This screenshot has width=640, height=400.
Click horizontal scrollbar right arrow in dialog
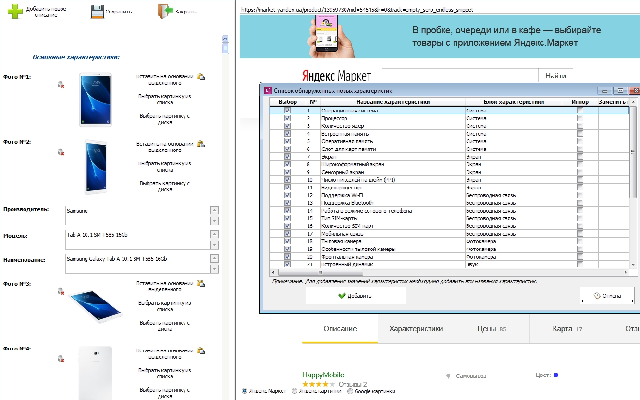coord(626,272)
